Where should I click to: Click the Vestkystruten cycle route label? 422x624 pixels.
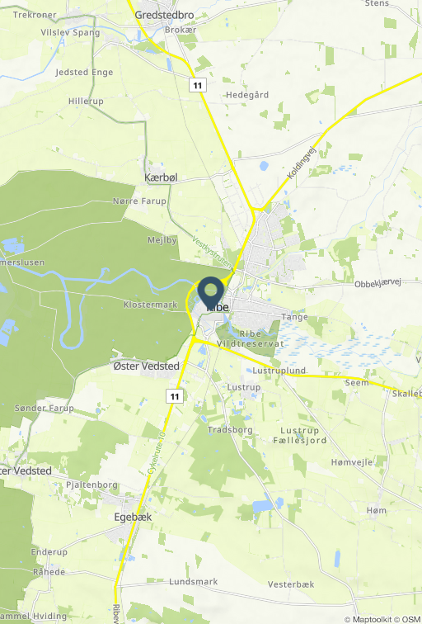click(x=212, y=252)
